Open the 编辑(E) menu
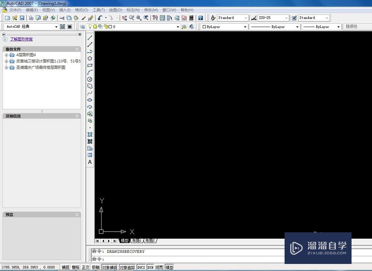 pyautogui.click(x=32, y=10)
